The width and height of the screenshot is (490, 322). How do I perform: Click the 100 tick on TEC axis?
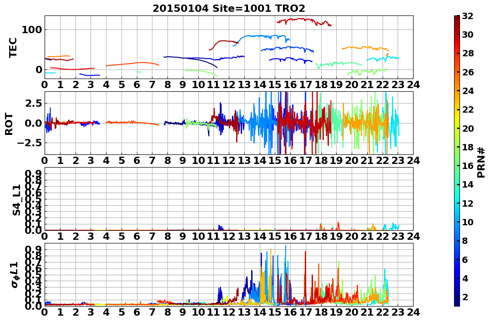pyautogui.click(x=32, y=30)
